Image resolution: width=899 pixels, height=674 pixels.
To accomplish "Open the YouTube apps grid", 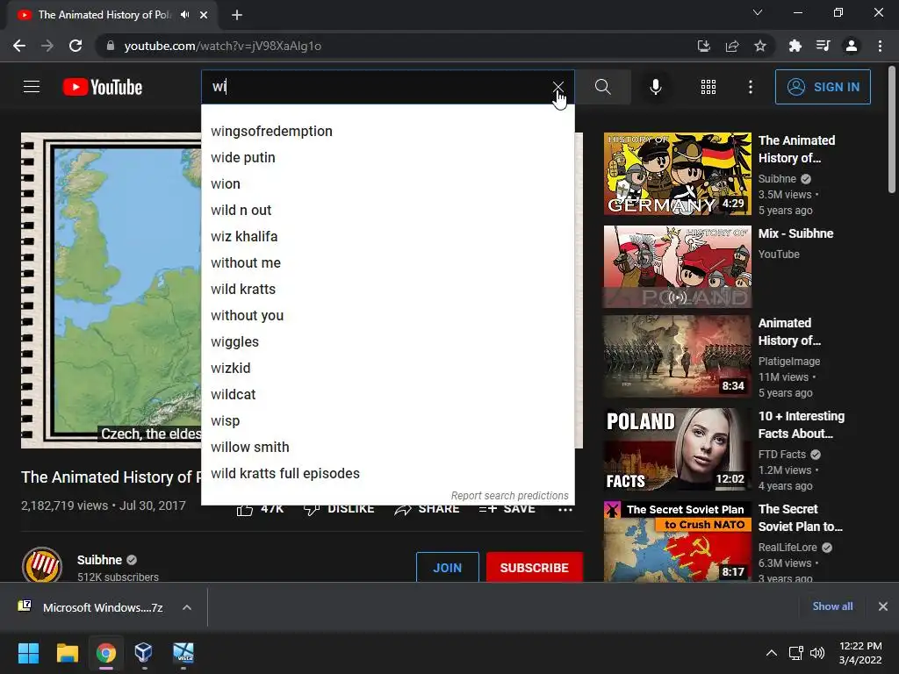I will tap(708, 87).
